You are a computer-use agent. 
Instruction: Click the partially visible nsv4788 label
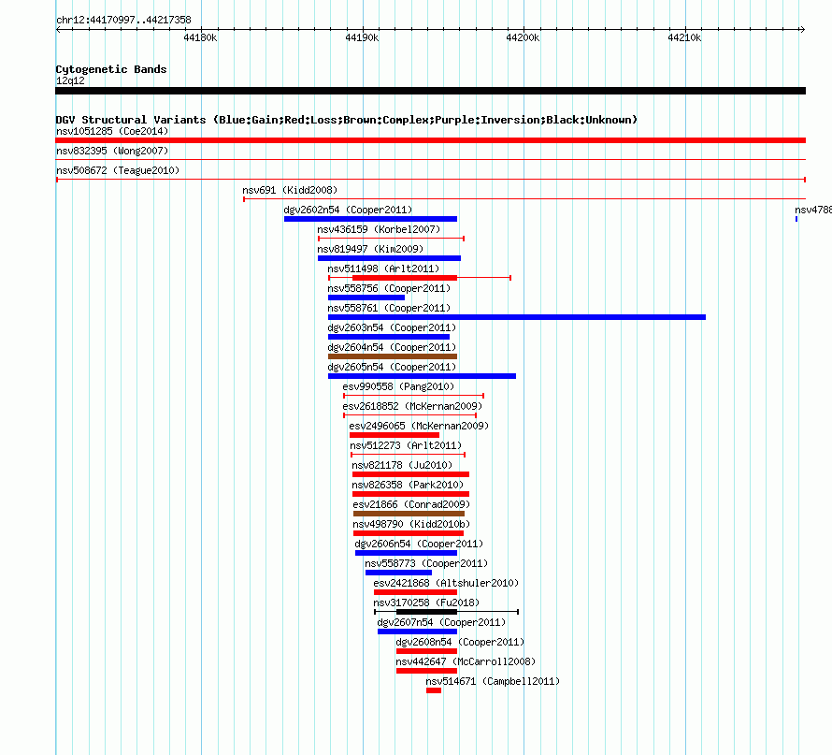(x=813, y=210)
